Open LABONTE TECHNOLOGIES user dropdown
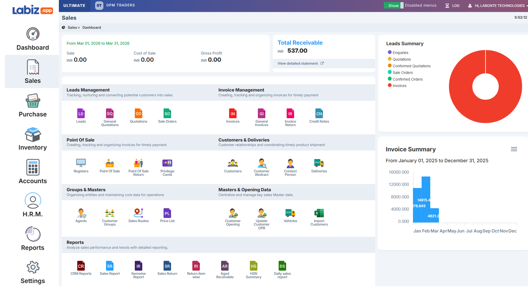528x287 pixels. coord(498,6)
